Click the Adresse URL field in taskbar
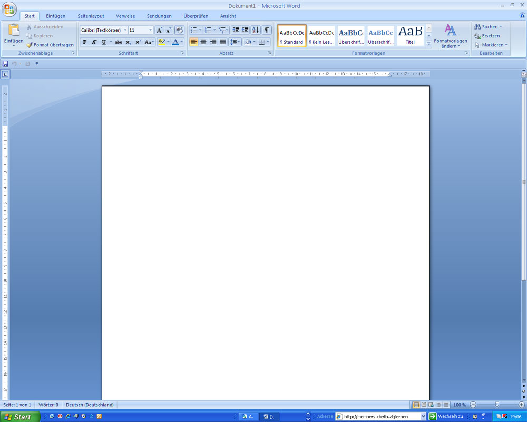The width and height of the screenshot is (527, 422). pos(379,417)
